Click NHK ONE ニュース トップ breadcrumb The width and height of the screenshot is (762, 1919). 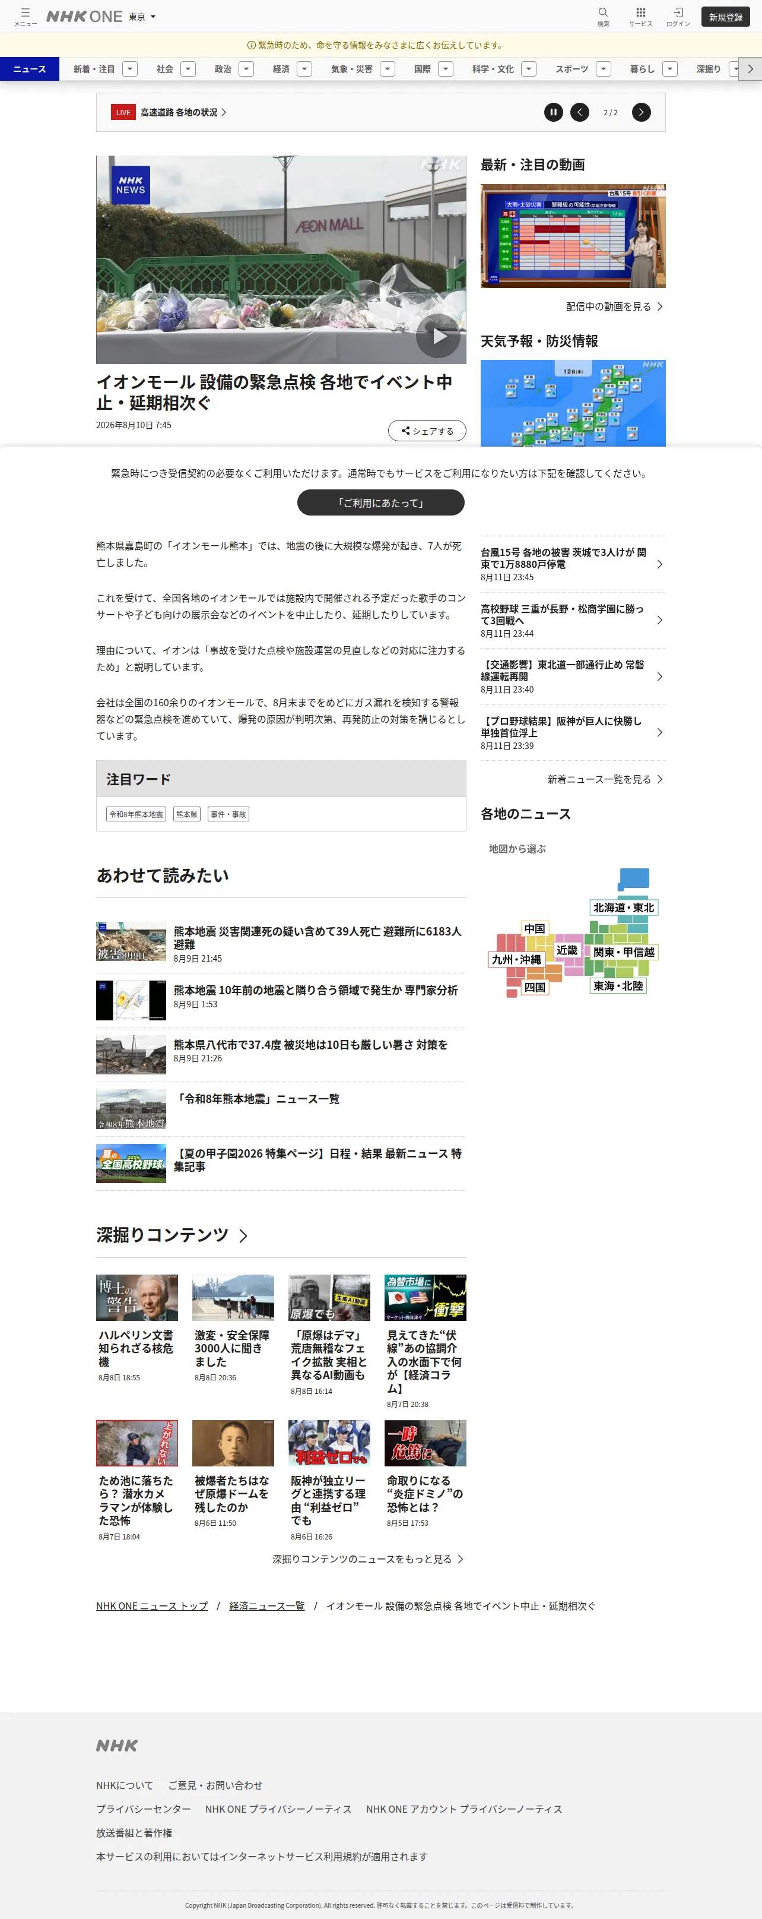[152, 1606]
